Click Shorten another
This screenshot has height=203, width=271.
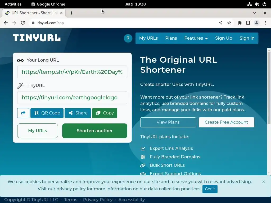(x=95, y=131)
